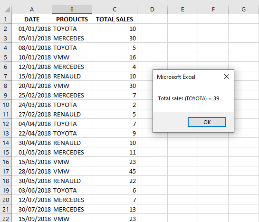Select row 10 header

click(6, 105)
